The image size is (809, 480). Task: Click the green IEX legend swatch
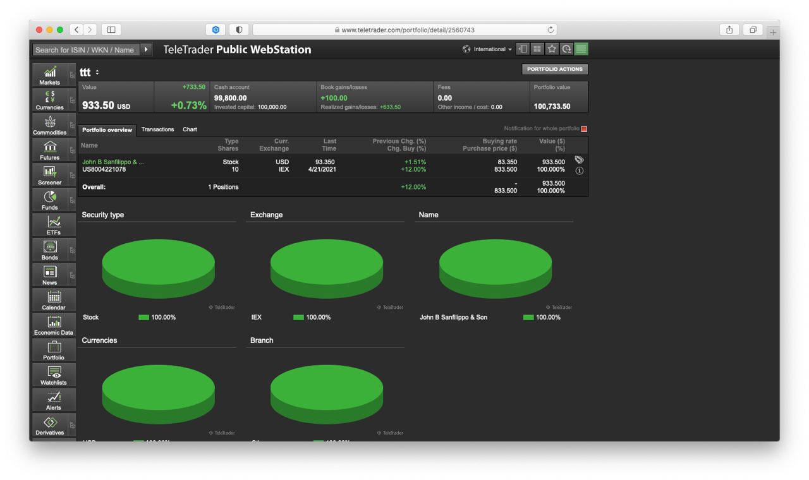tap(298, 317)
